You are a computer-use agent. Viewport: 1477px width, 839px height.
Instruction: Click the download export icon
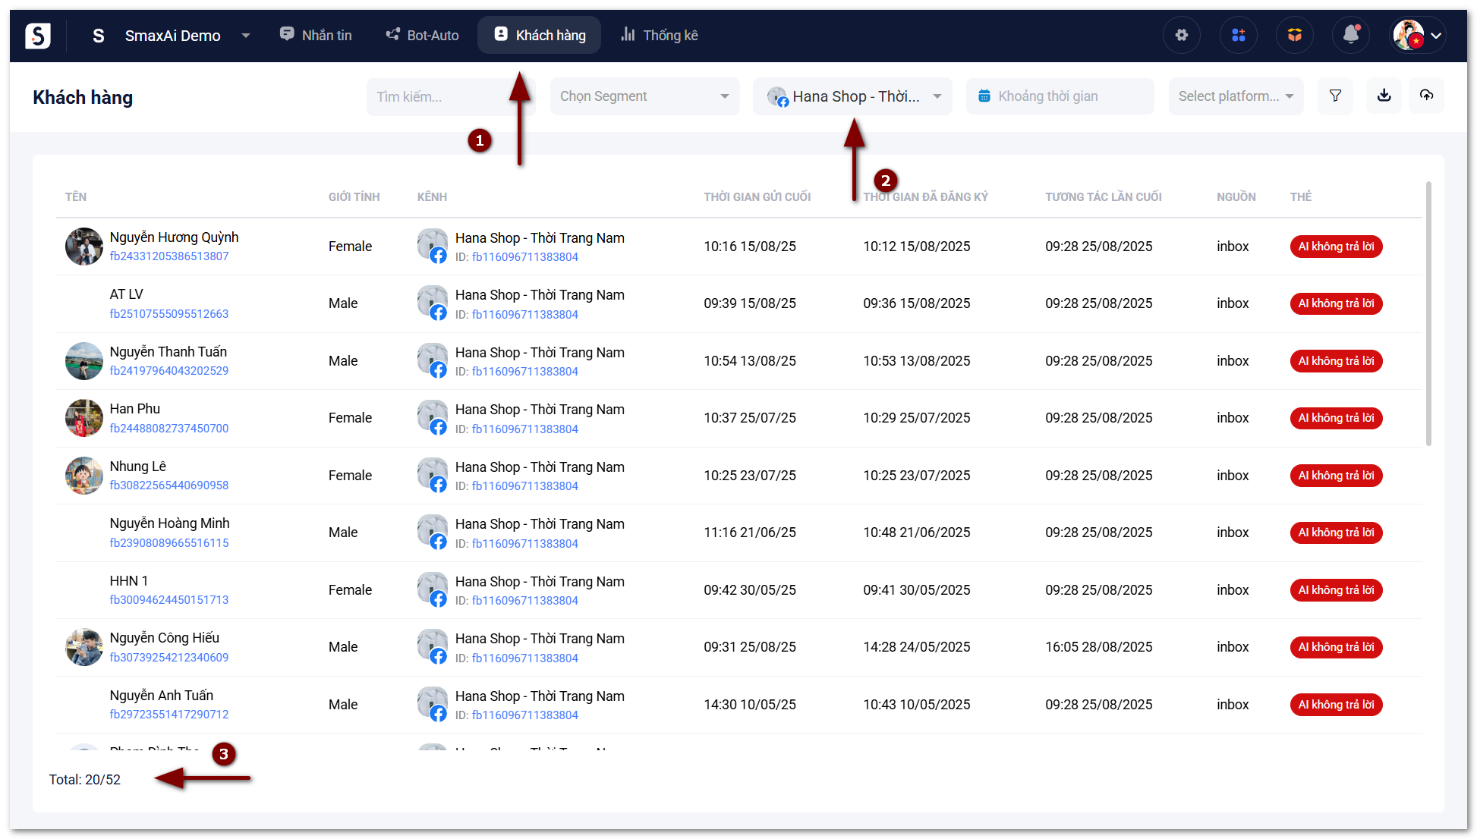pos(1384,96)
